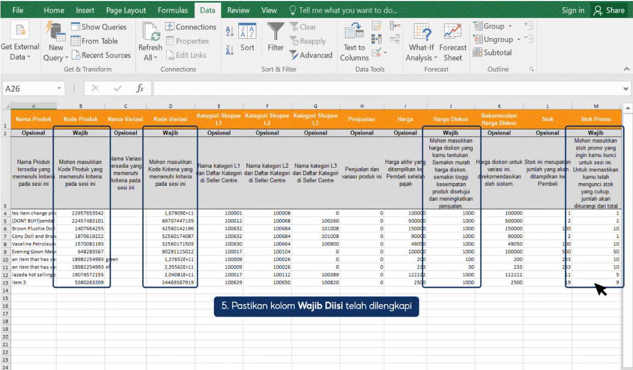This screenshot has height=370, width=633.
Task: Open Data Validation dropdown arrow
Action: pos(384,53)
